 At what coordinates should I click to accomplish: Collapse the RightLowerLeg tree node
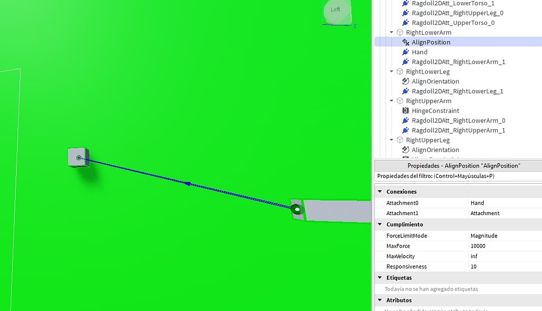(x=391, y=72)
